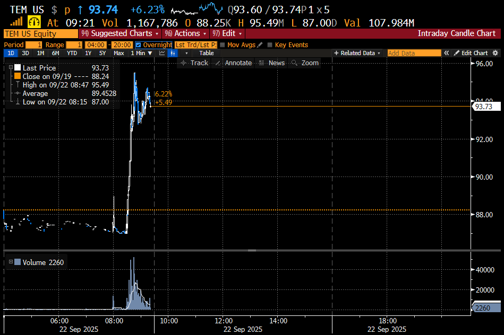This screenshot has width=504, height=335.
Task: Activate the Zoom magnifier tool
Action: 305,63
